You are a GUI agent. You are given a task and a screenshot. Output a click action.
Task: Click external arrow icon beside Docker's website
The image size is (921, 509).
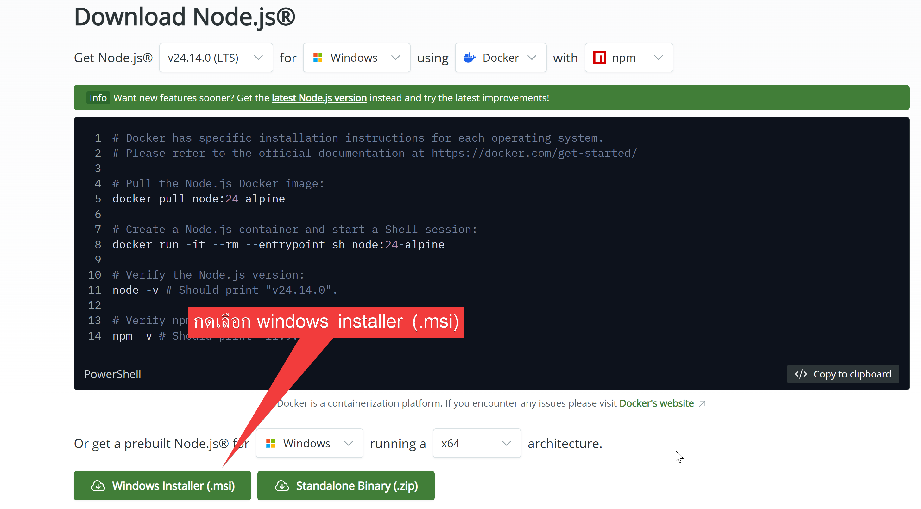point(702,403)
